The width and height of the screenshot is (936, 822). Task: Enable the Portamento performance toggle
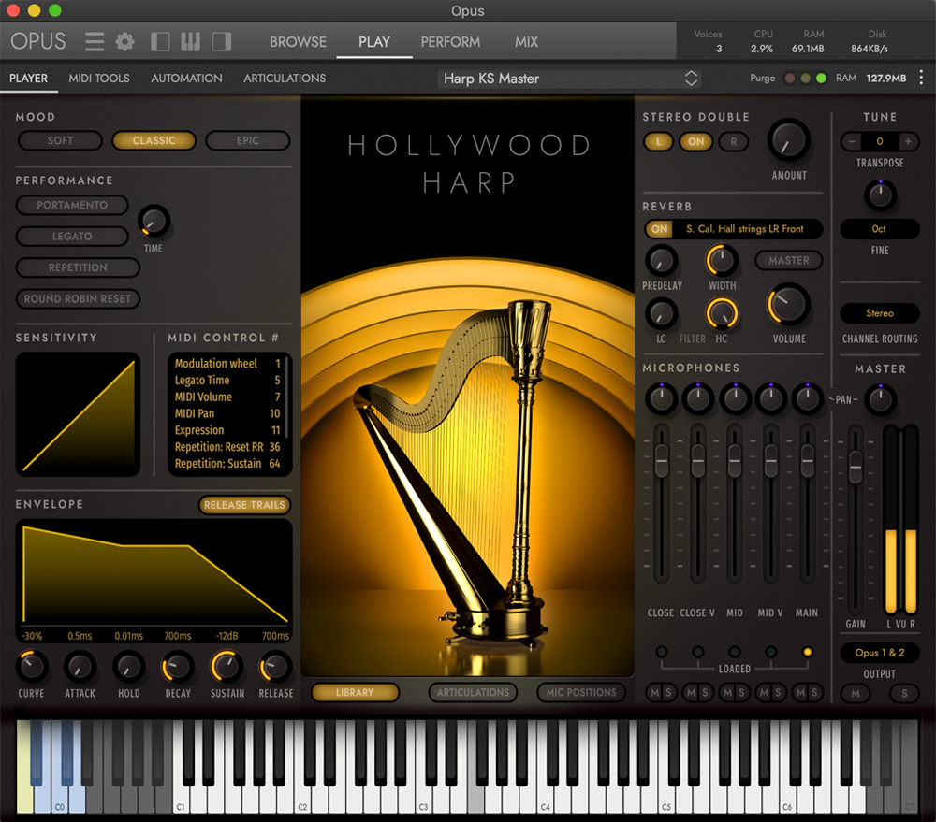coord(72,205)
